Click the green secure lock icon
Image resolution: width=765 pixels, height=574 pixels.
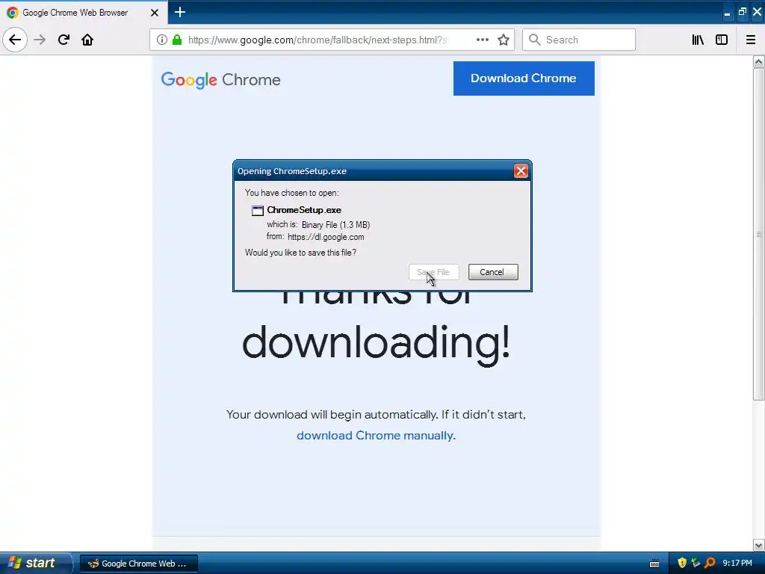point(176,40)
